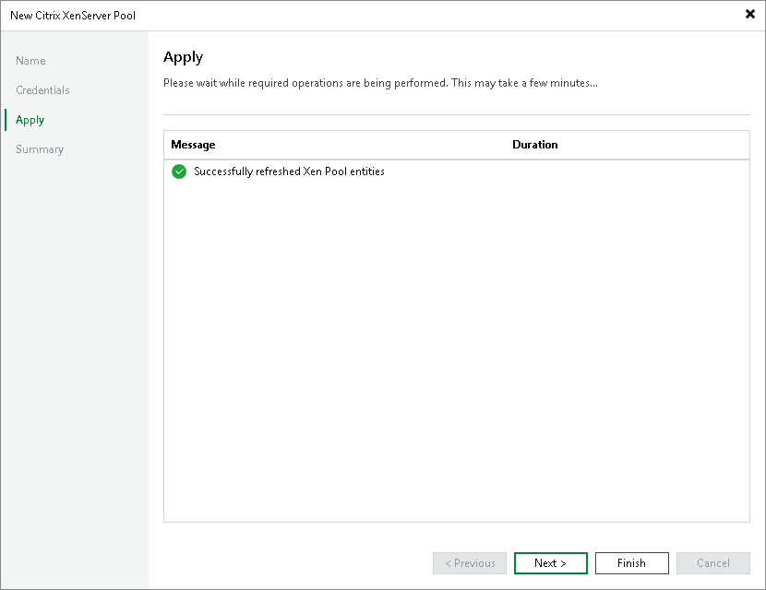Click the green success checkmark icon

coord(179,171)
